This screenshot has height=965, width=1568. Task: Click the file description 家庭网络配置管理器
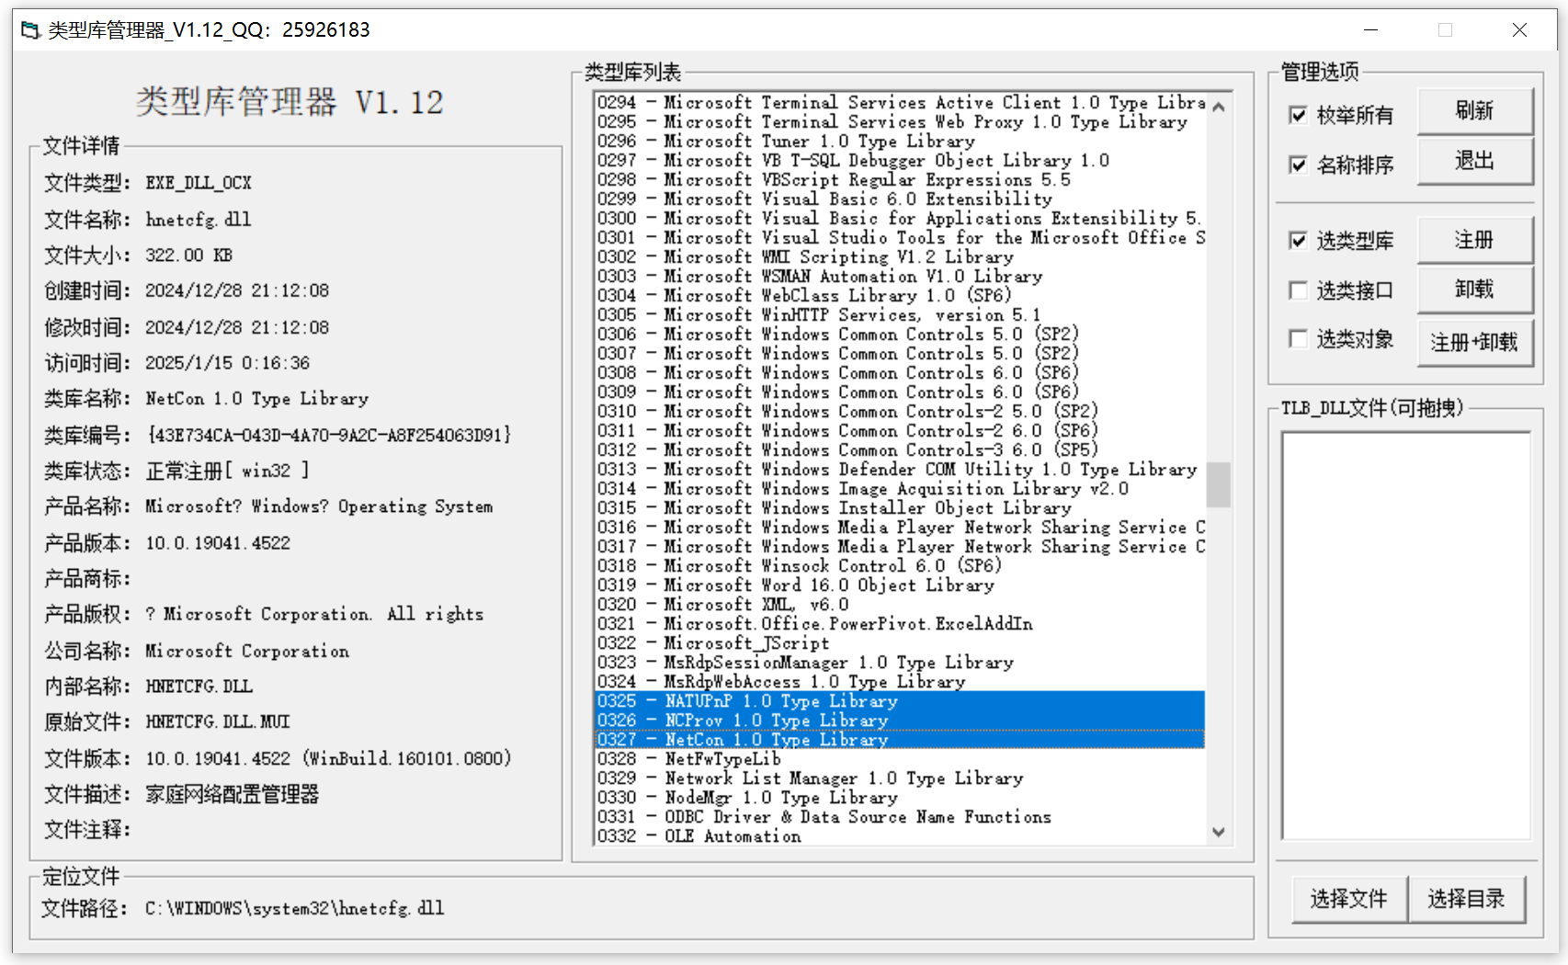pos(232,794)
